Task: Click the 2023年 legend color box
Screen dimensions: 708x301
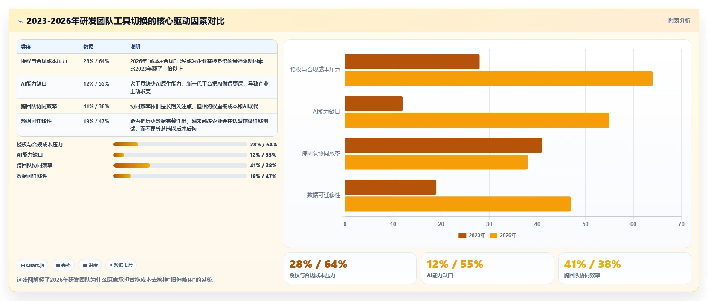Action: pos(462,236)
